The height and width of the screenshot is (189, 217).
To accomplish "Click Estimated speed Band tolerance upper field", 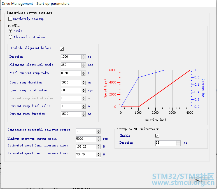I will click(x=86, y=147).
